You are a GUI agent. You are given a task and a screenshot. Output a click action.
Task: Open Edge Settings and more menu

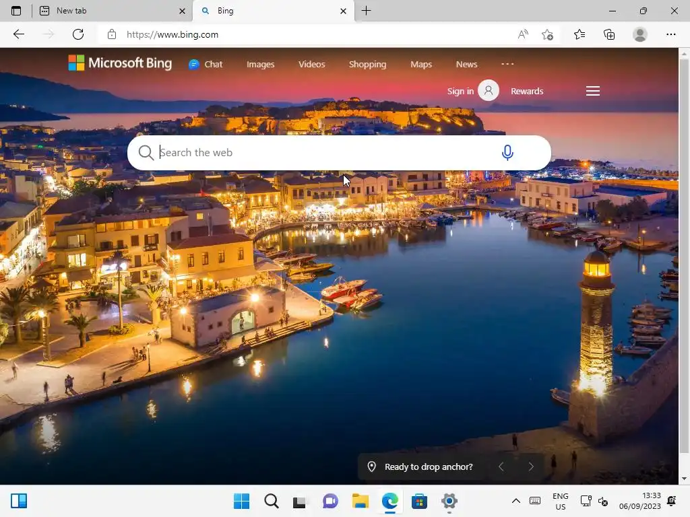[x=670, y=34]
